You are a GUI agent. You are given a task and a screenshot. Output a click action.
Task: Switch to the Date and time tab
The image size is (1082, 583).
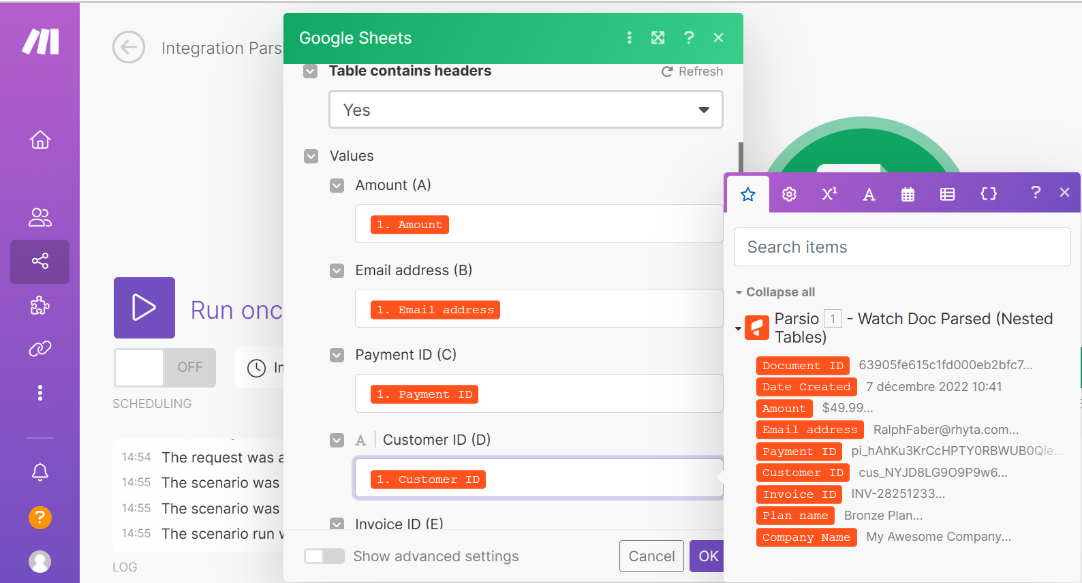[x=908, y=194]
